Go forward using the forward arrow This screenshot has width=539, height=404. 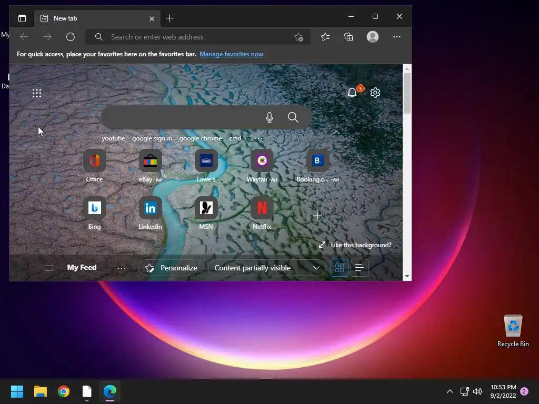pos(47,37)
